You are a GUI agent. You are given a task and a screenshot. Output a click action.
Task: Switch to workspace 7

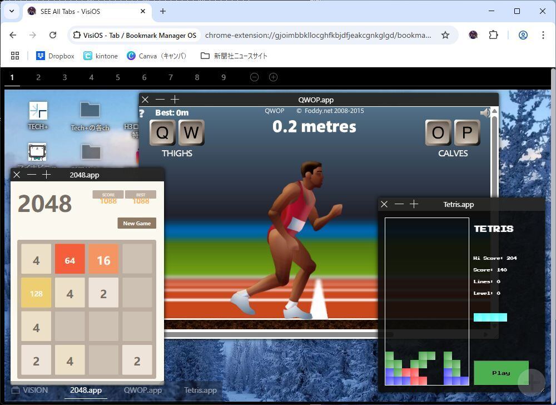pyautogui.click(x=171, y=77)
